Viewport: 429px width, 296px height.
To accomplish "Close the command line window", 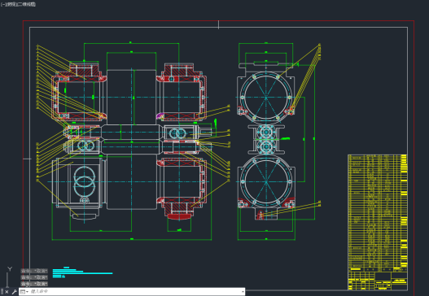I will [7, 292].
